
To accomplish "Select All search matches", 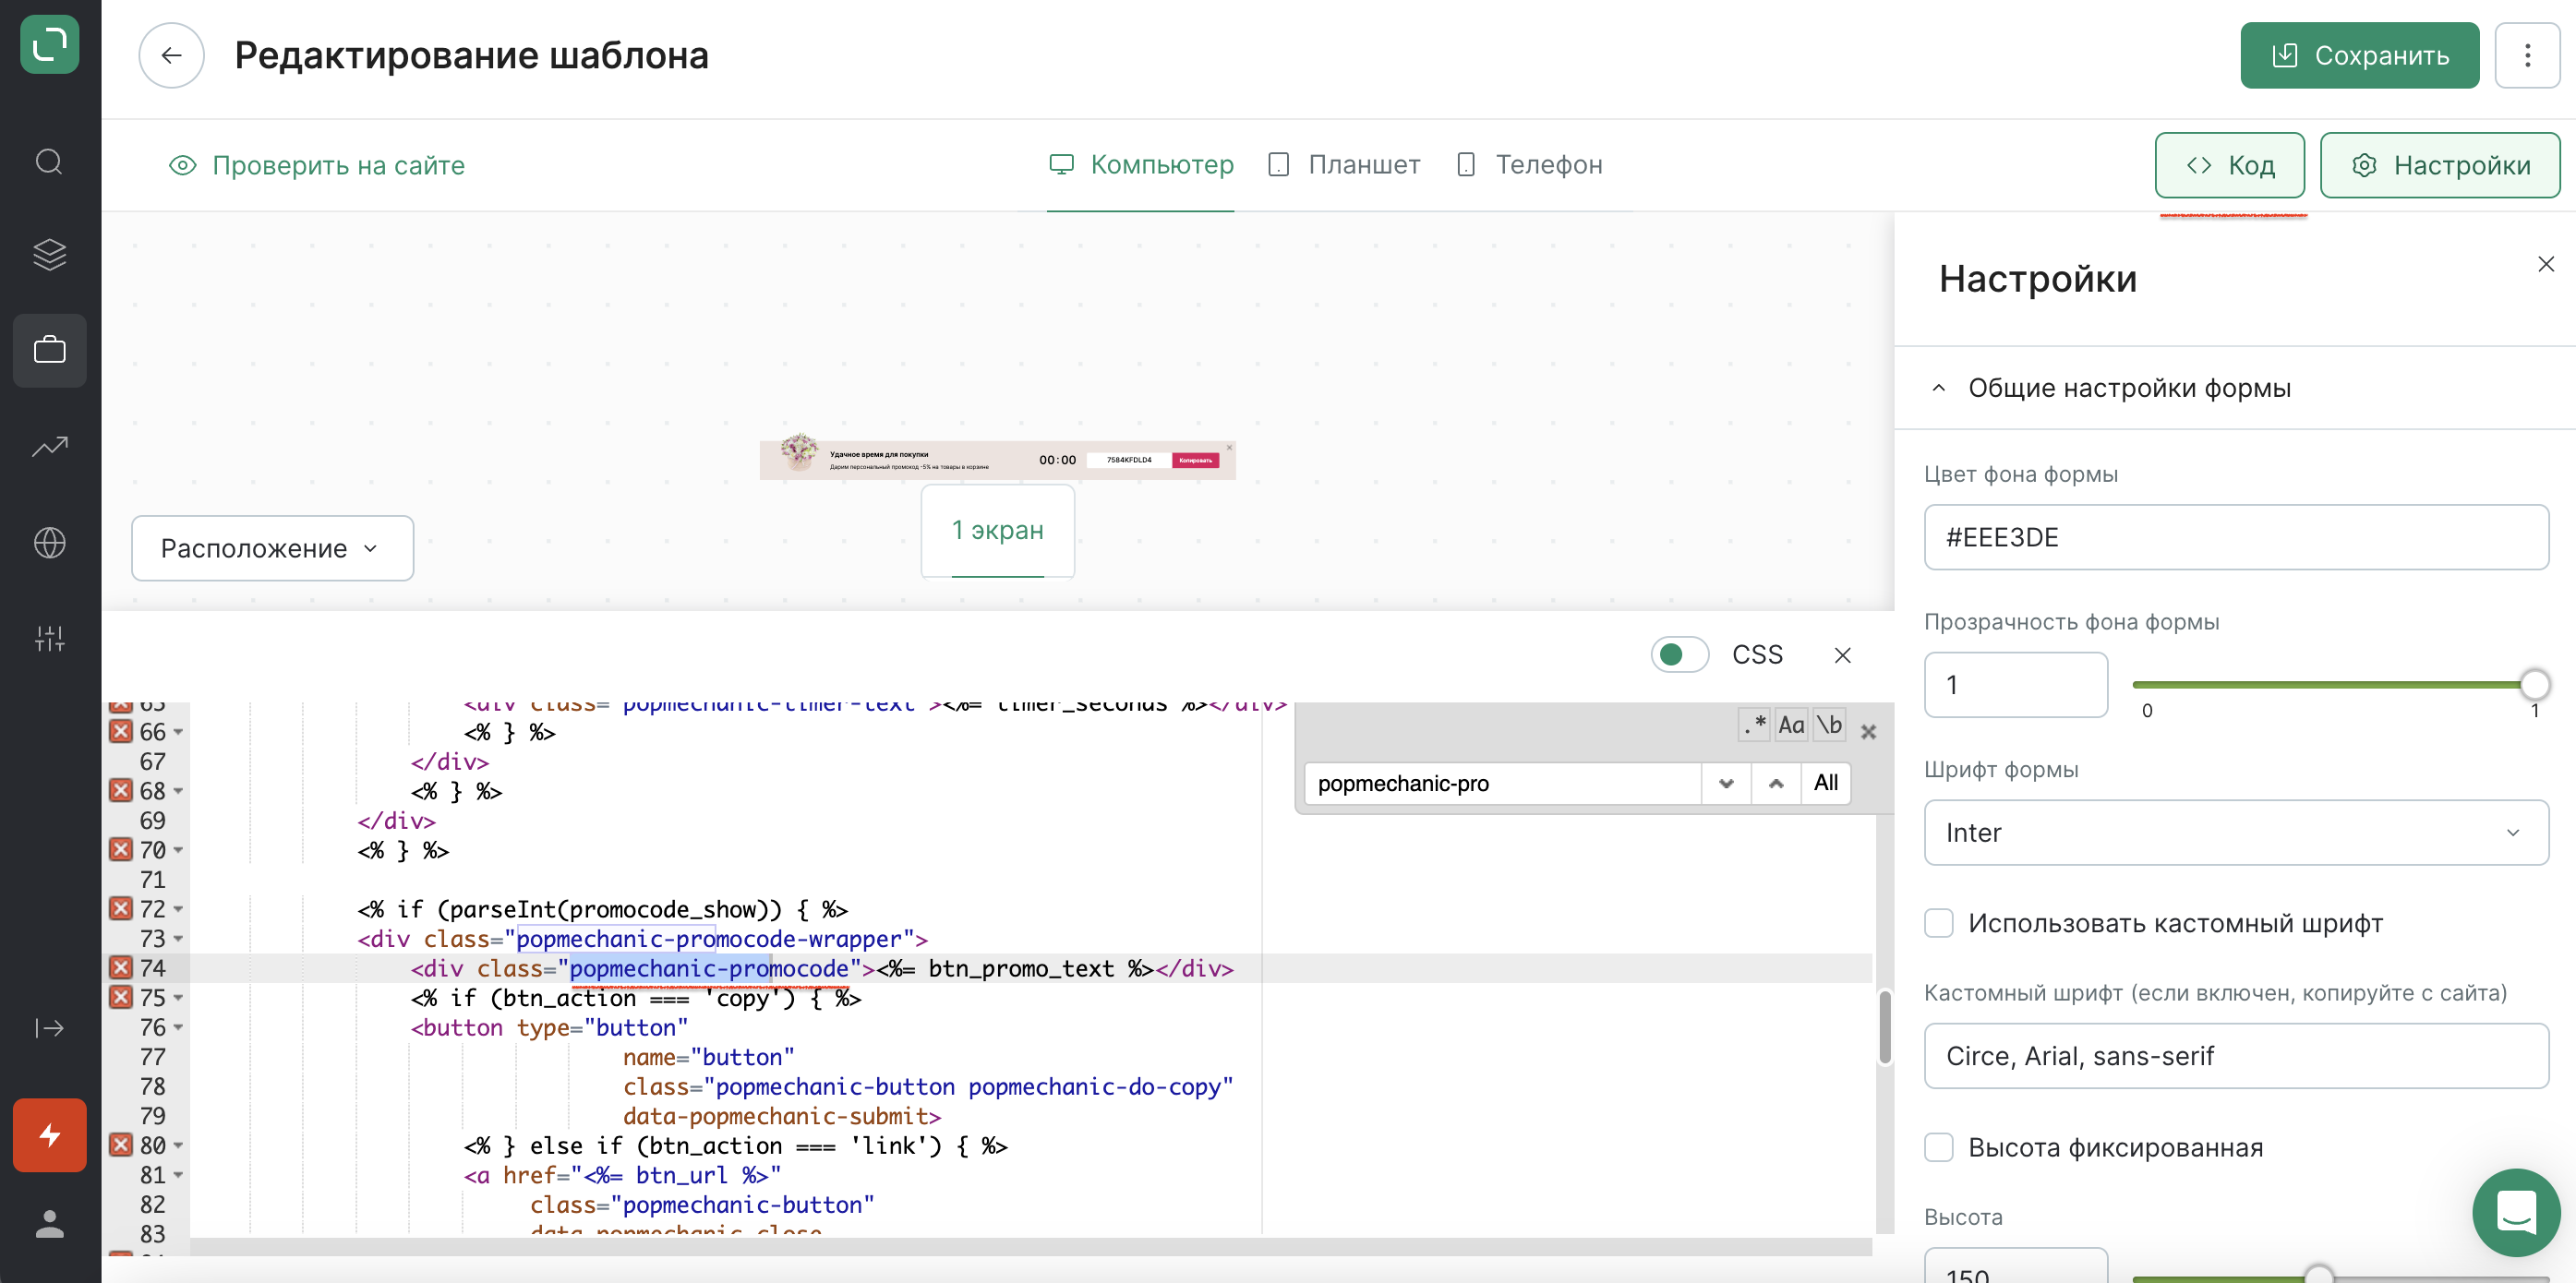I will tap(1825, 783).
